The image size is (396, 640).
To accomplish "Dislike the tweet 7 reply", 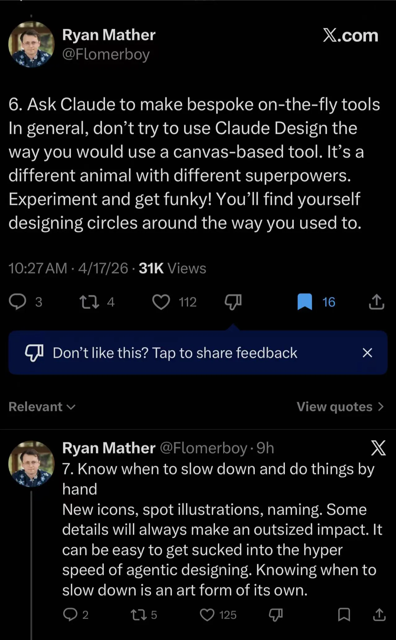I will pos(276,614).
